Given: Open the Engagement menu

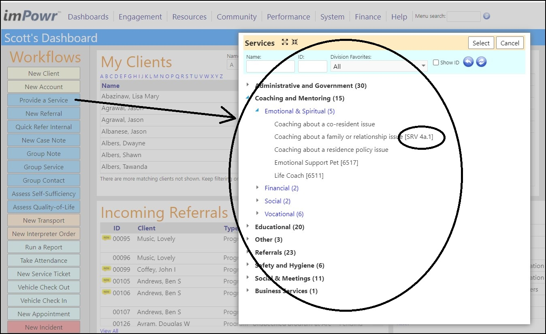Looking at the screenshot, I should pyautogui.click(x=140, y=17).
